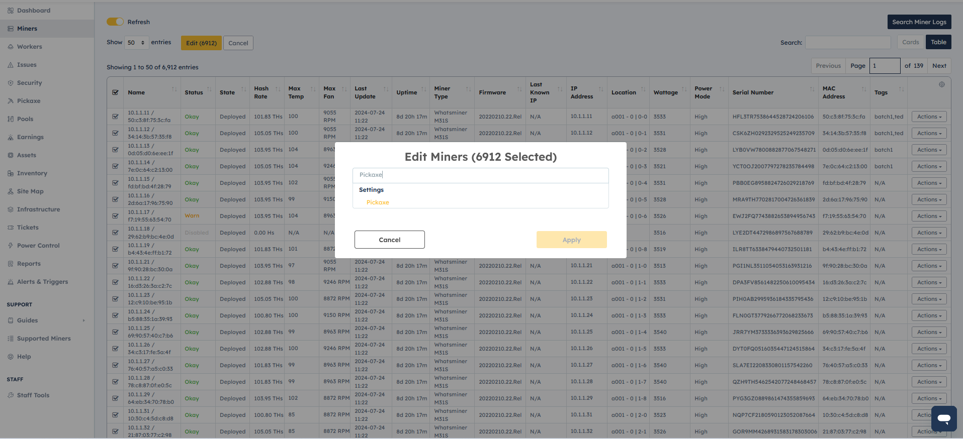Switch to the Cards view tab
963x439 pixels.
click(910, 42)
